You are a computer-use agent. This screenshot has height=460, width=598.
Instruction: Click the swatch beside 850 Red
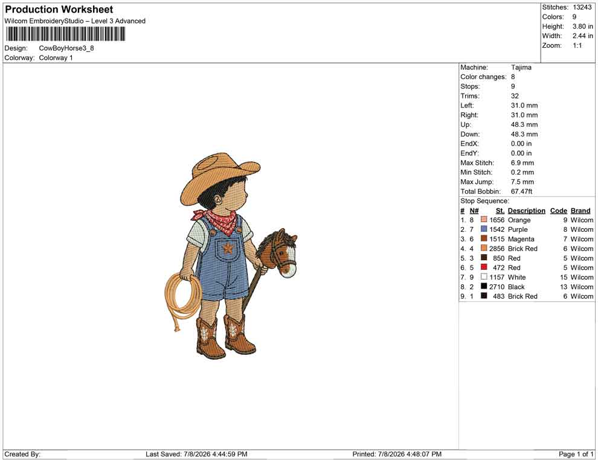point(484,258)
